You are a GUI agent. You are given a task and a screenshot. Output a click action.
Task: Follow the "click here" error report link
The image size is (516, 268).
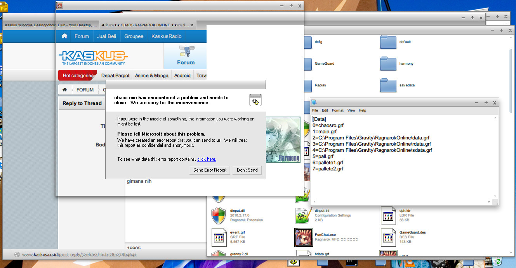tap(207, 159)
